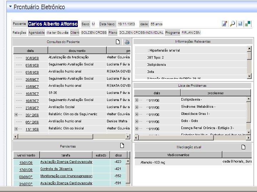Expand the Dislipidemia problem row
257x192 pixels.
tap(137, 100)
